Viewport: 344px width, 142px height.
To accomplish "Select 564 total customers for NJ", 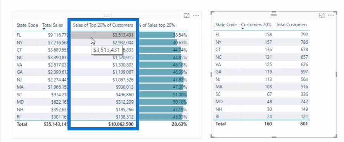I will coord(304,79).
